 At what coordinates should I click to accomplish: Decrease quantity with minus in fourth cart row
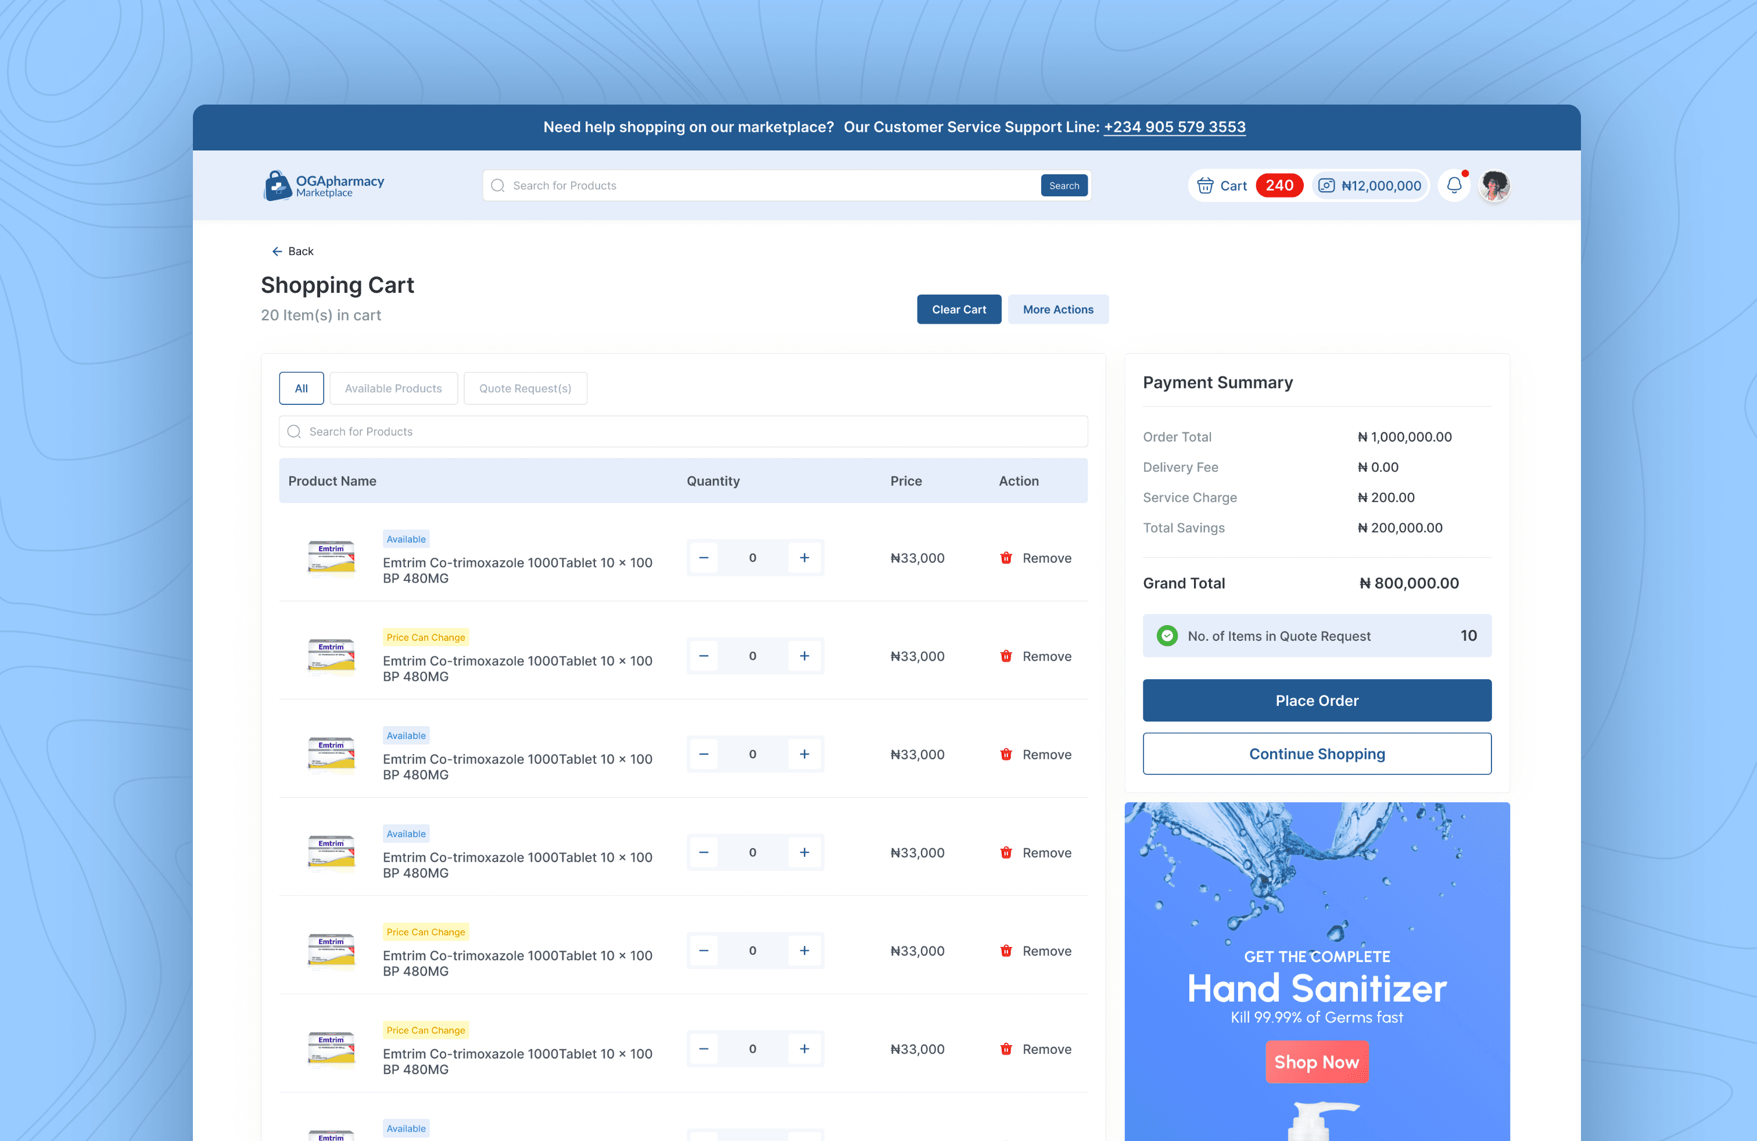704,852
